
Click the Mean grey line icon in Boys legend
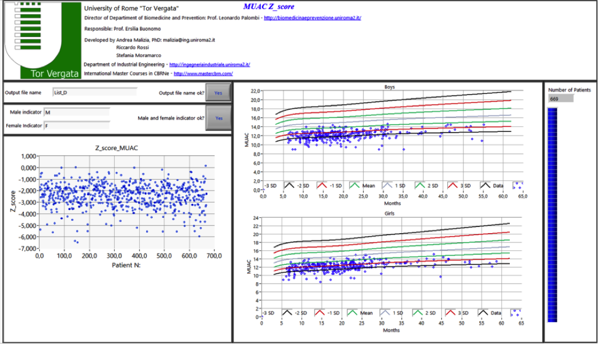point(387,185)
